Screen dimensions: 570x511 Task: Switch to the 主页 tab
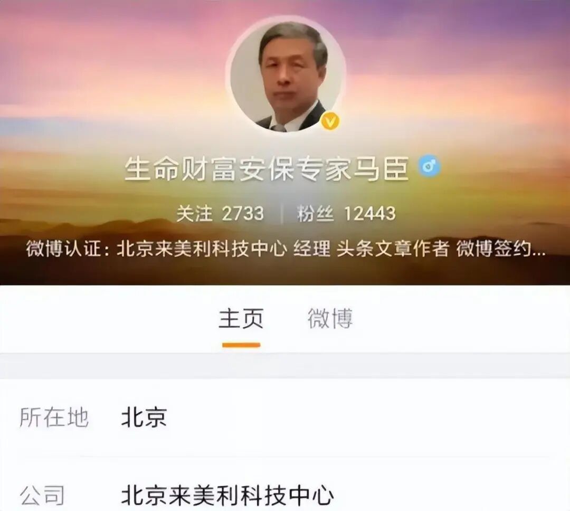coord(241,319)
